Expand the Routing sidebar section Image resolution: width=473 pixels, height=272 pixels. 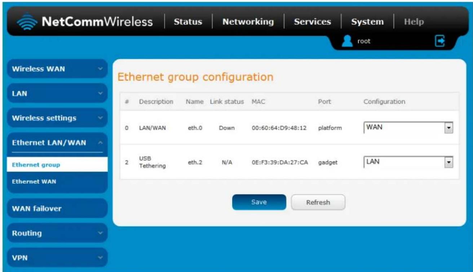click(57, 233)
